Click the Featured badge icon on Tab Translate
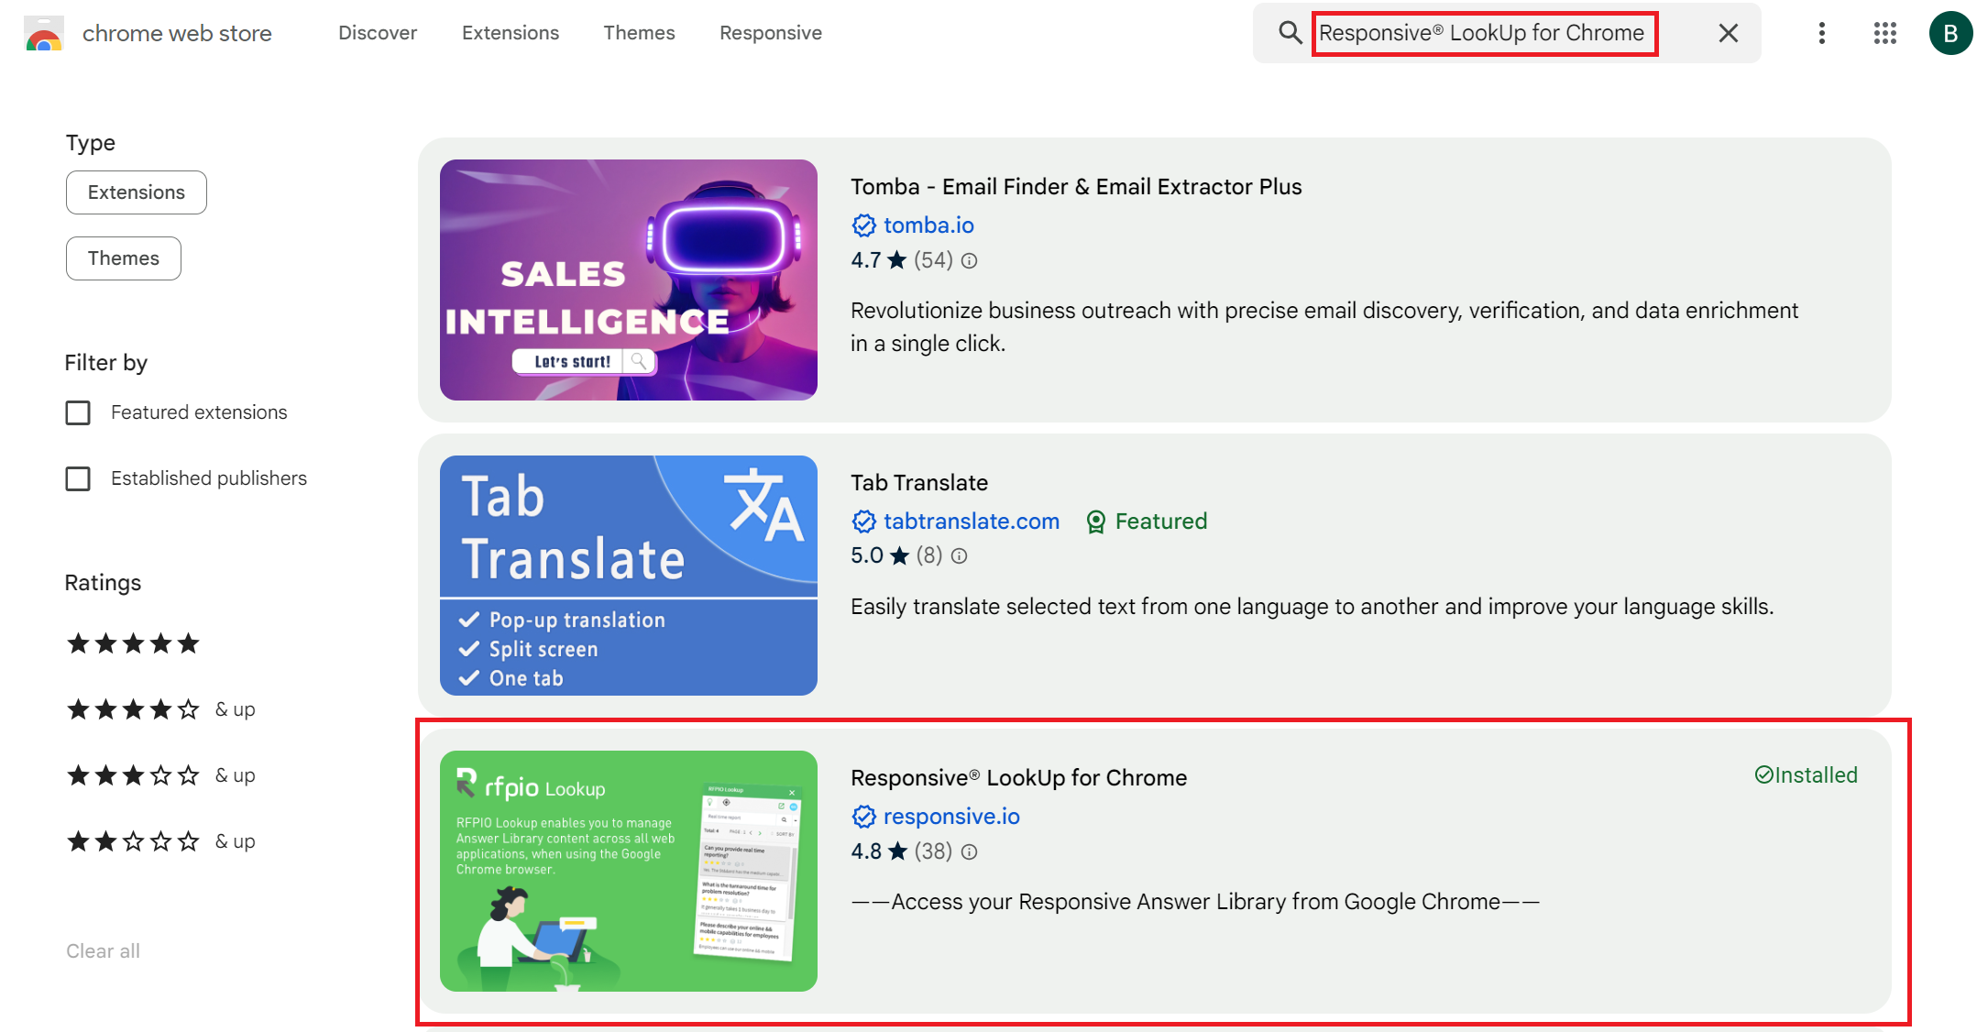Viewport: 1988px width, 1032px height. [x=1095, y=521]
